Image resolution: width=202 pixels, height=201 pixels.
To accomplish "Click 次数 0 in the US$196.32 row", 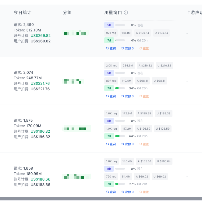I will coord(127,144).
